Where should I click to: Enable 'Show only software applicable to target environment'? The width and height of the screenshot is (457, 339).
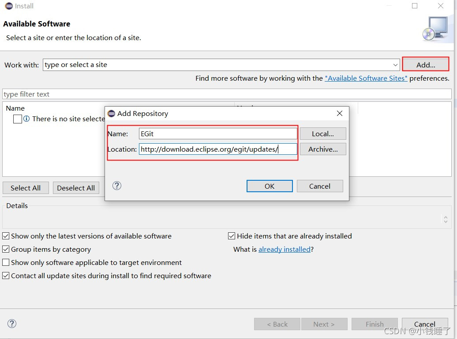(6, 262)
